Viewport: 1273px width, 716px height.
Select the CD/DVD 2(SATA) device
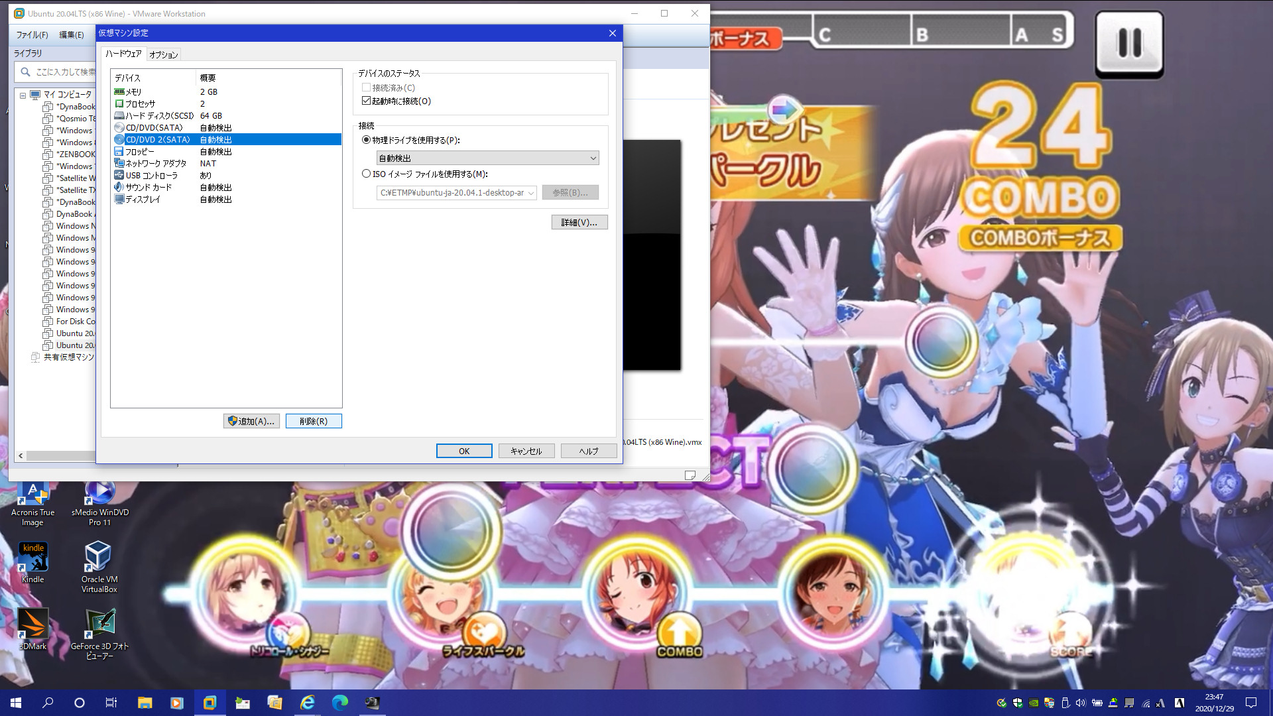pos(226,139)
